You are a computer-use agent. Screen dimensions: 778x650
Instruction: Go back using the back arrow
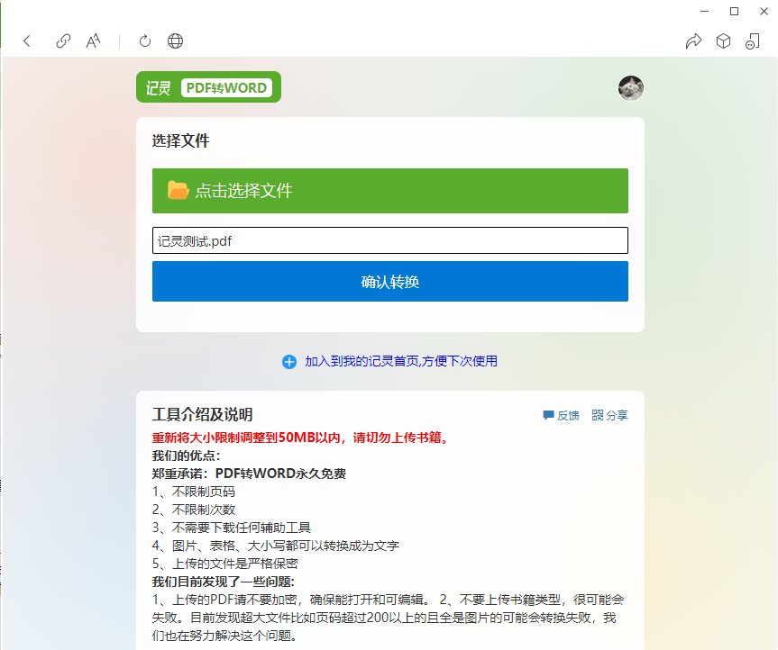[x=27, y=41]
